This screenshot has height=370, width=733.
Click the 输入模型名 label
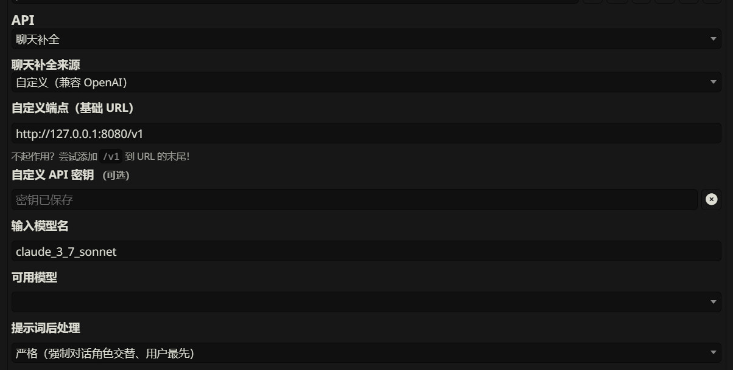point(40,226)
